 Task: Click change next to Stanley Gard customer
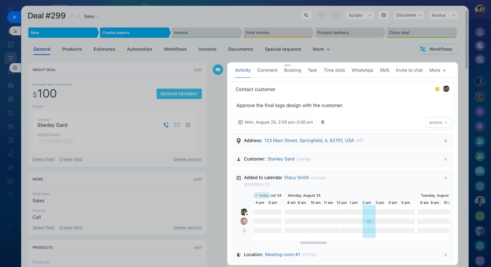pyautogui.click(x=303, y=159)
